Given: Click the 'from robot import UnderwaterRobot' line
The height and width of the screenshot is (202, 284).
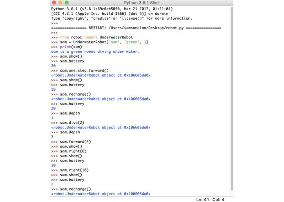Looking at the screenshot, I should point(96,37).
